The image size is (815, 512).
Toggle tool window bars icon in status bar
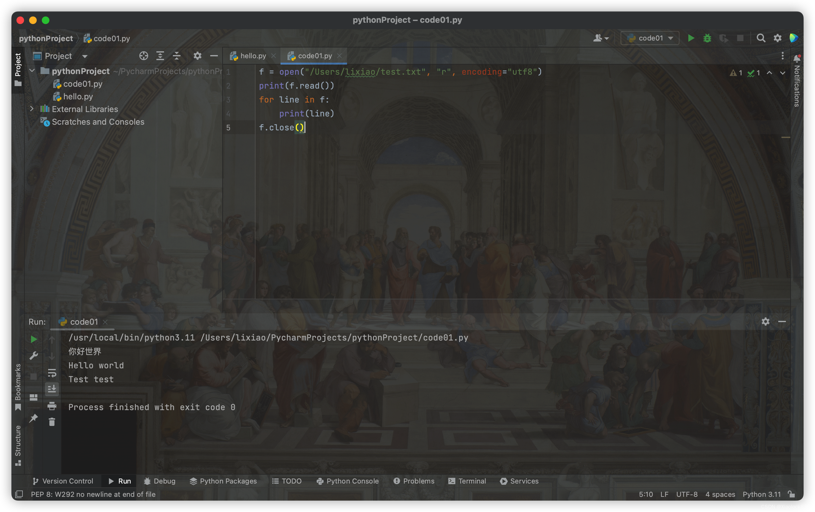tap(19, 494)
